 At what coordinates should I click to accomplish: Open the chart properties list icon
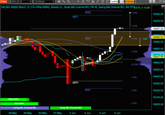point(107,2)
